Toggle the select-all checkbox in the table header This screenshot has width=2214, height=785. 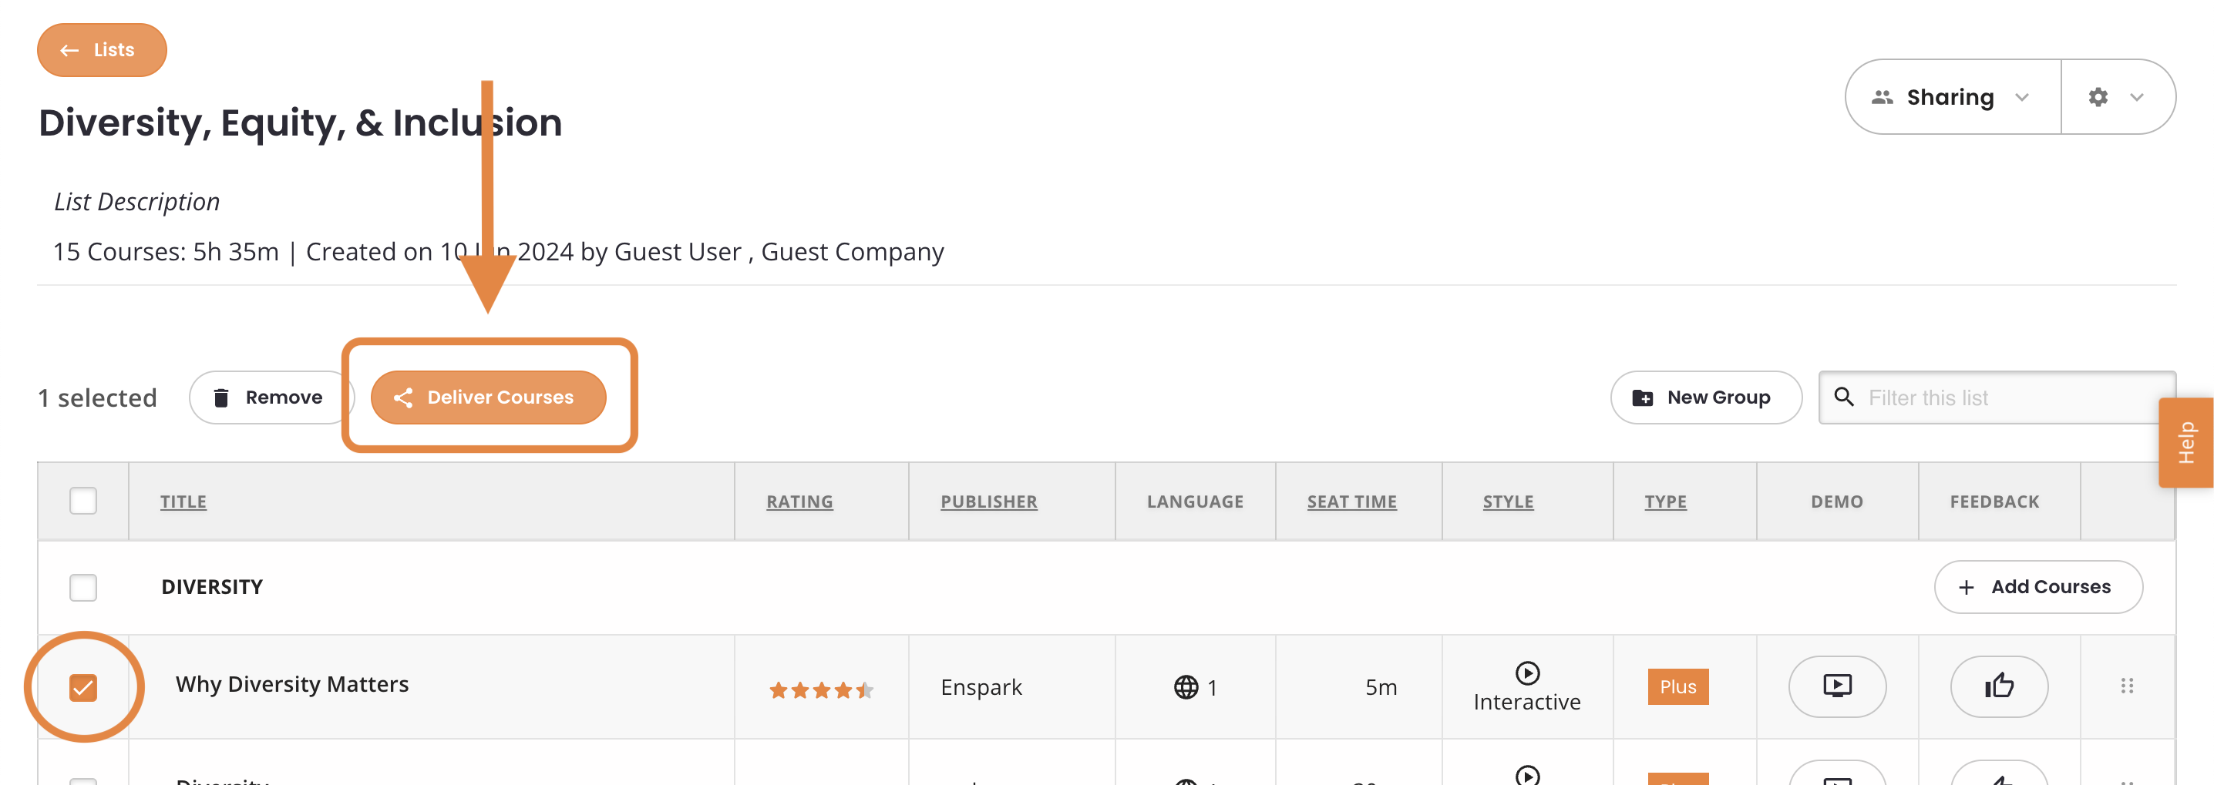pos(83,501)
